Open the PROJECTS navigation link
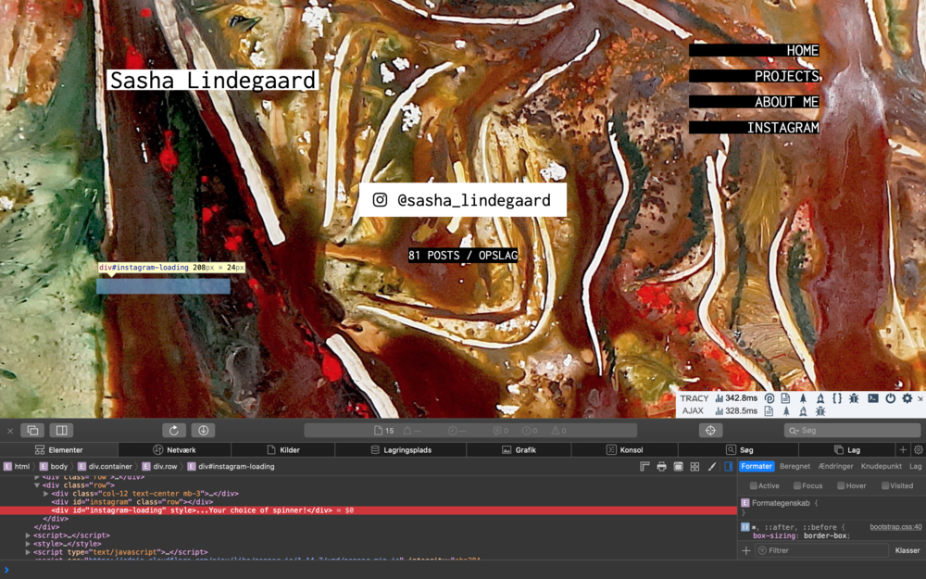The width and height of the screenshot is (926, 579). pos(786,76)
